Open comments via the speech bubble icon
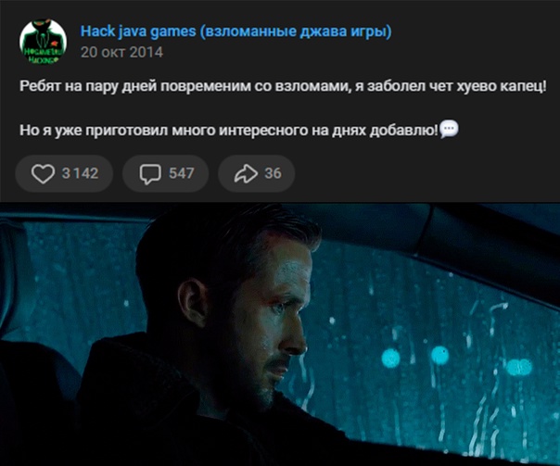Image resolution: width=560 pixels, height=466 pixels. tap(150, 174)
